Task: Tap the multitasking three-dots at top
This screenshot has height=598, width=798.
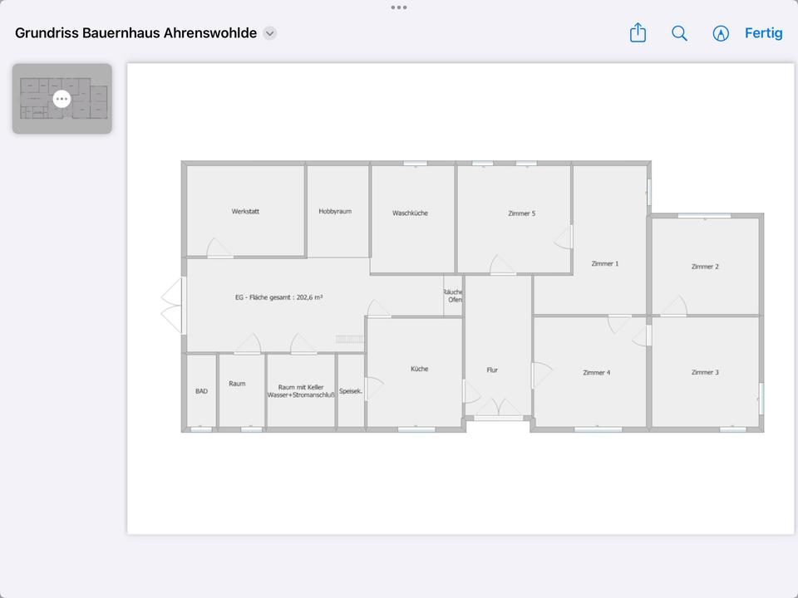Action: 399,7
